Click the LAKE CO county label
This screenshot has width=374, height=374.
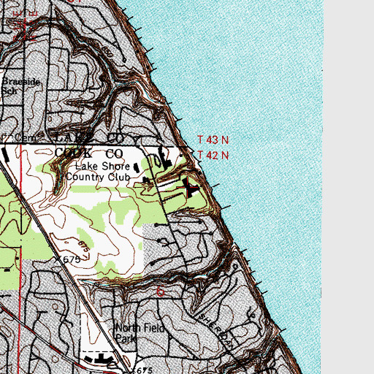(x=90, y=138)
